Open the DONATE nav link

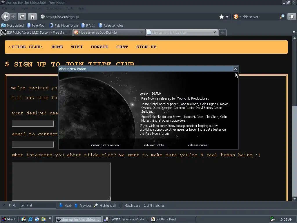pos(99,47)
